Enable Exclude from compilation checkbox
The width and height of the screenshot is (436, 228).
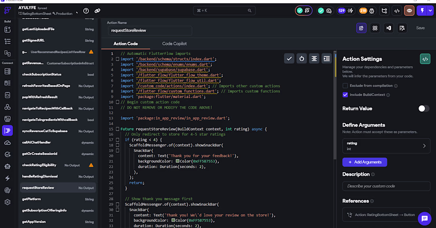(345, 85)
